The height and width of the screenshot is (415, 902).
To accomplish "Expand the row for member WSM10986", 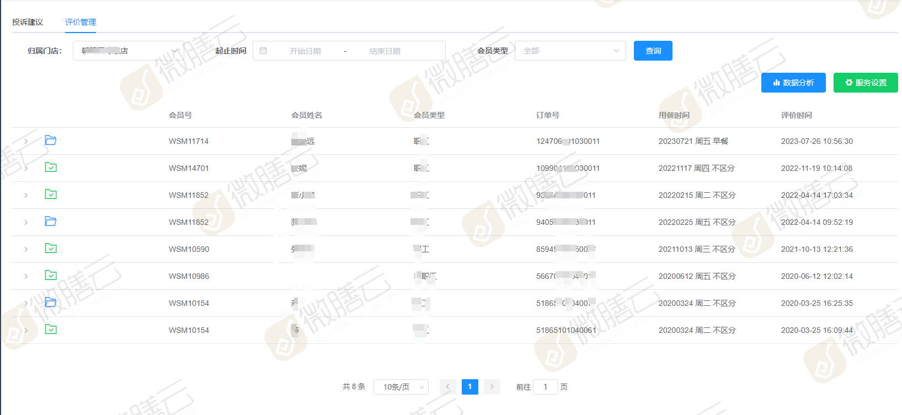I will tap(26, 277).
